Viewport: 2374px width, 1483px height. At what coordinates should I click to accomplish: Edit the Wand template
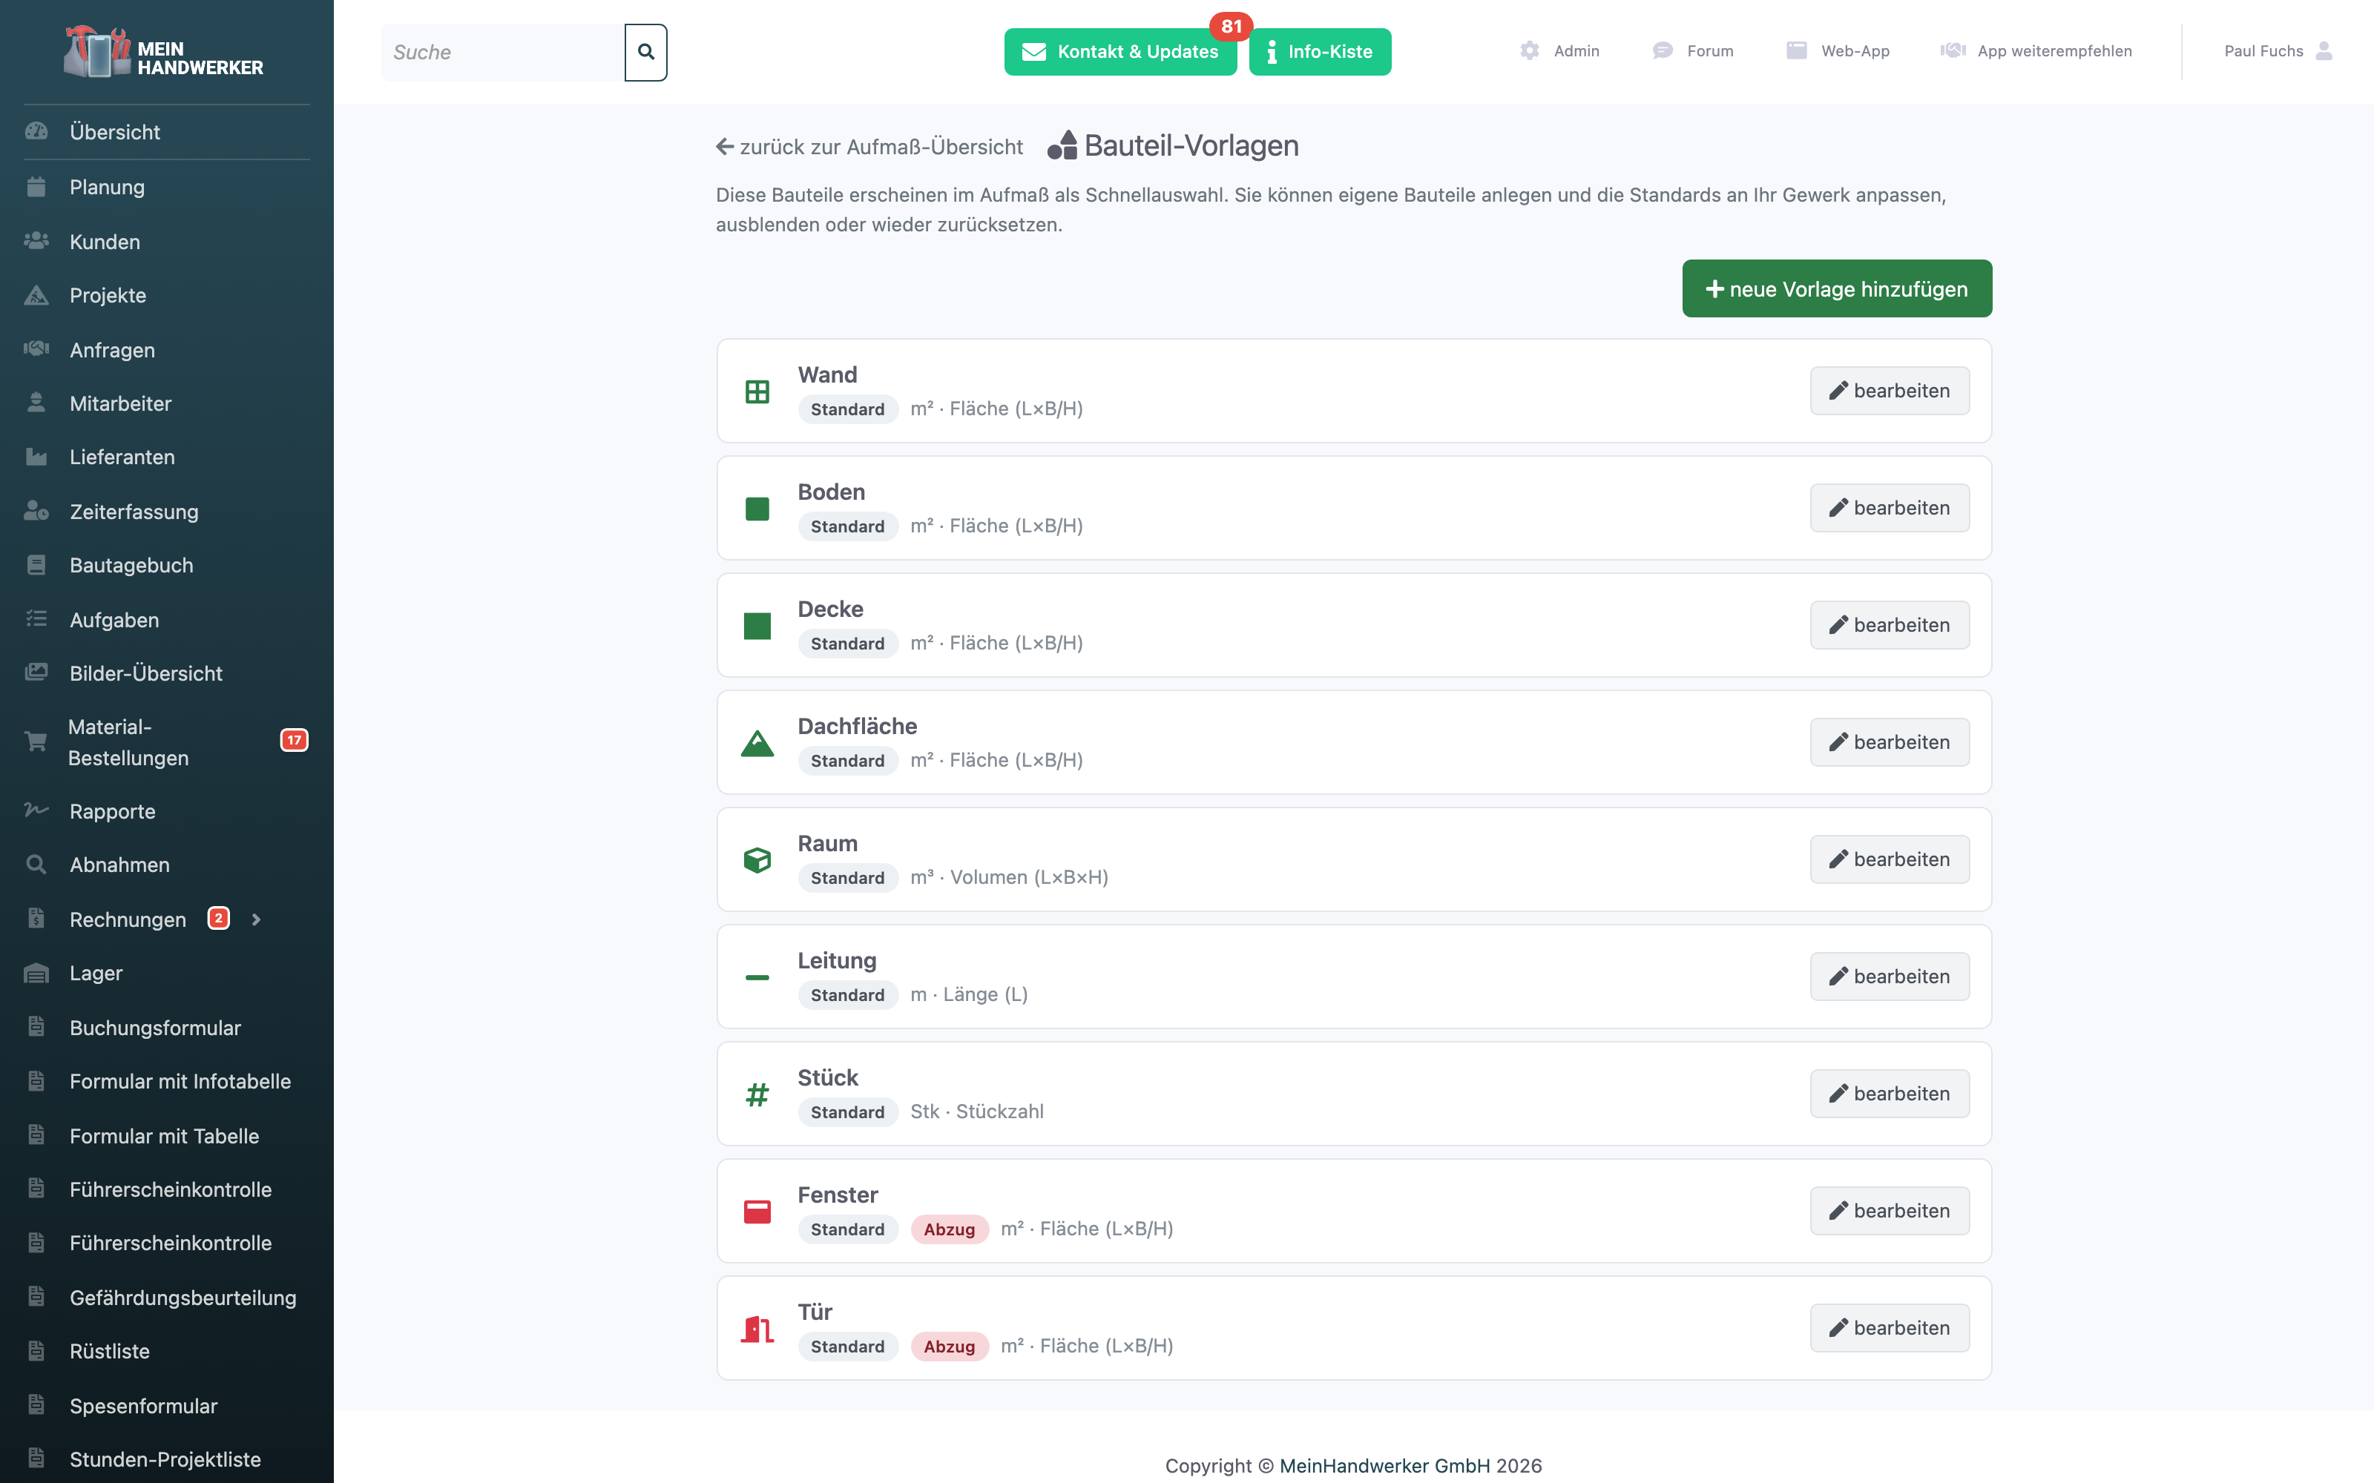tap(1890, 390)
